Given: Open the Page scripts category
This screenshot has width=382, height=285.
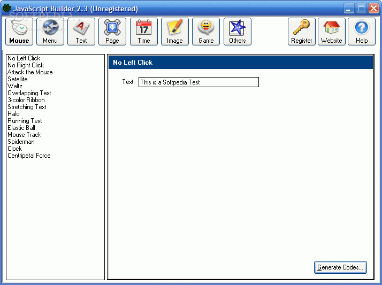Looking at the screenshot, I should [x=112, y=32].
